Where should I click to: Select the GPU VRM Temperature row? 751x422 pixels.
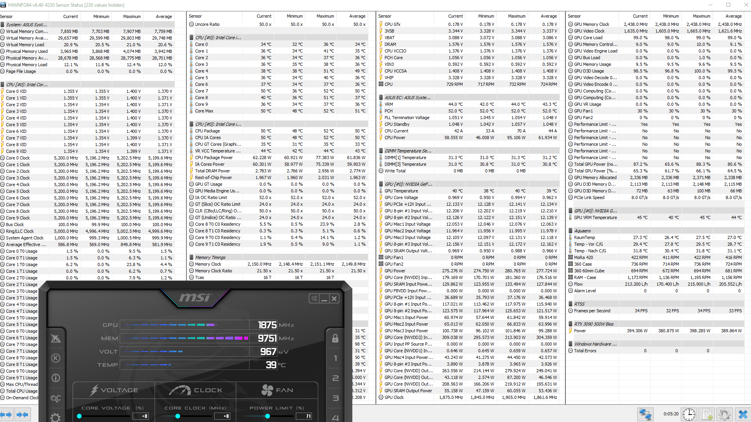pos(656,217)
